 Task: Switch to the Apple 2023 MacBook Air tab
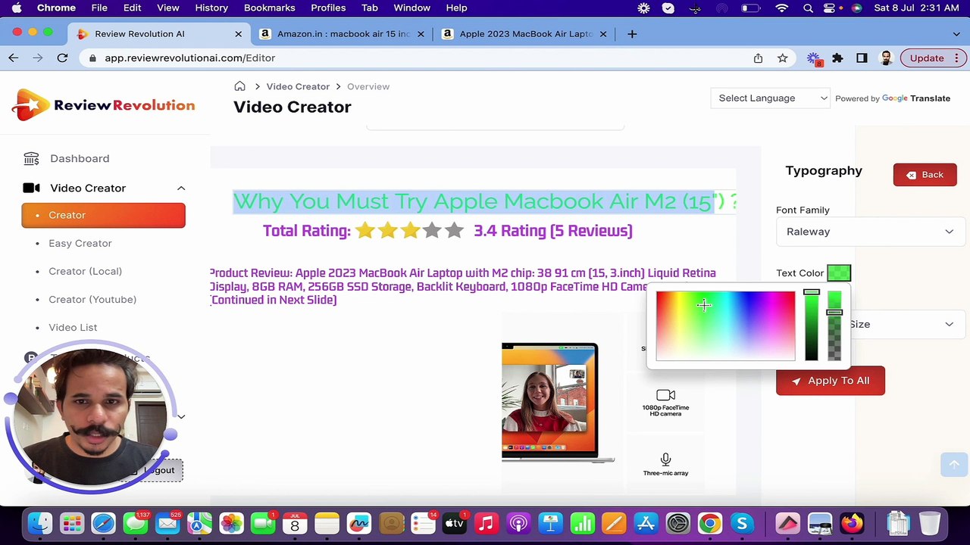[524, 34]
